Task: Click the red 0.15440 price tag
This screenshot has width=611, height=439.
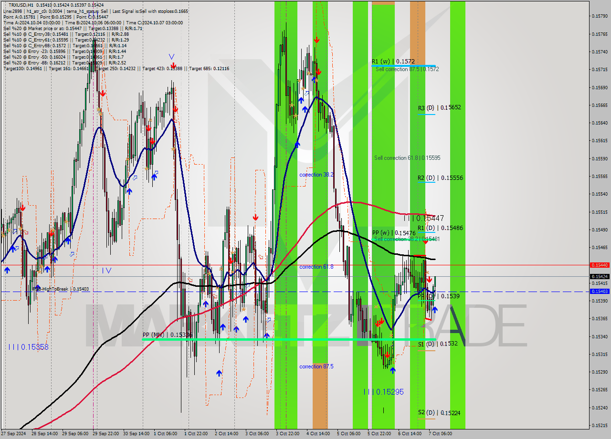Action: 599,265
